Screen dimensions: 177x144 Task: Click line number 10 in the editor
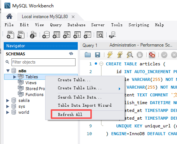89,134
